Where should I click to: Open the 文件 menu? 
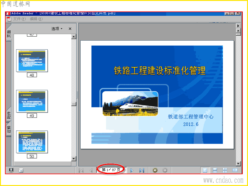pos(19,19)
